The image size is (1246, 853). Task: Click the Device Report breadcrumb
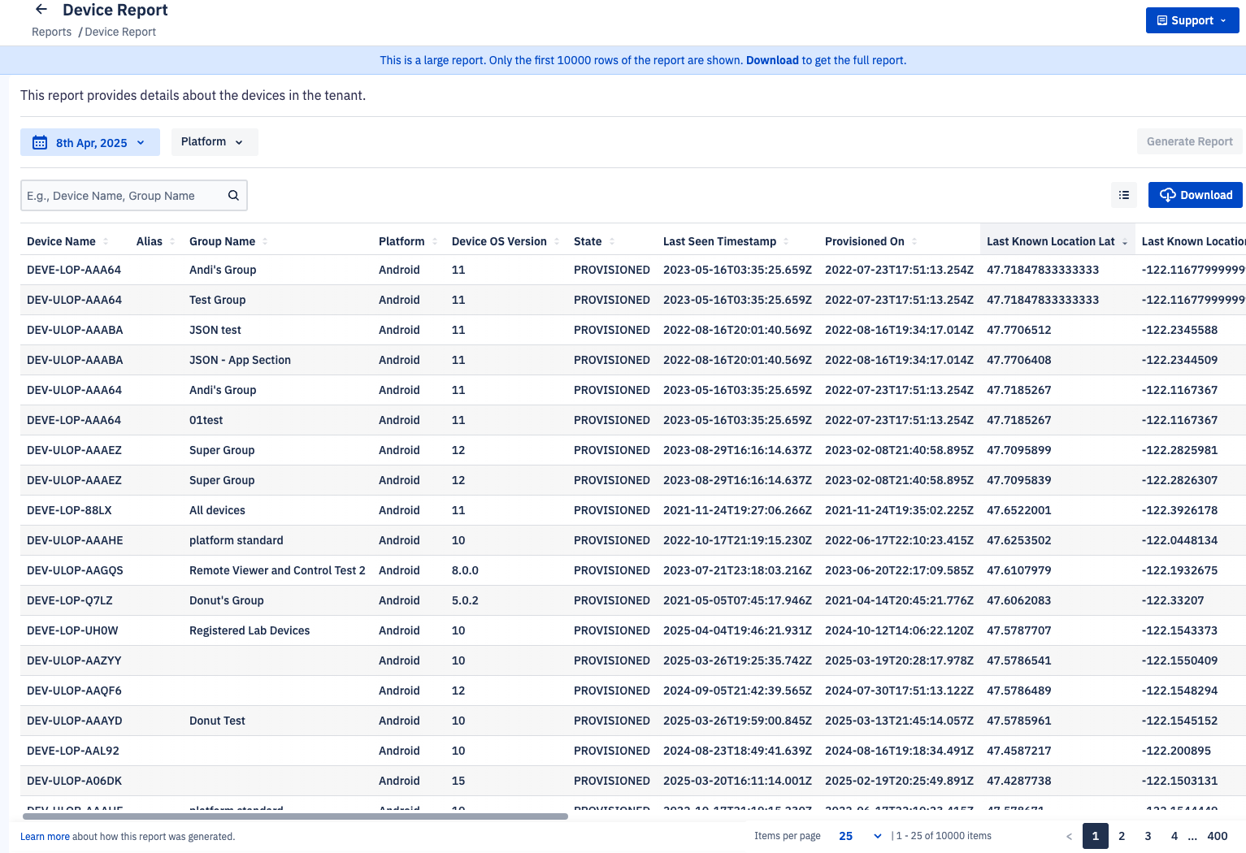(120, 32)
